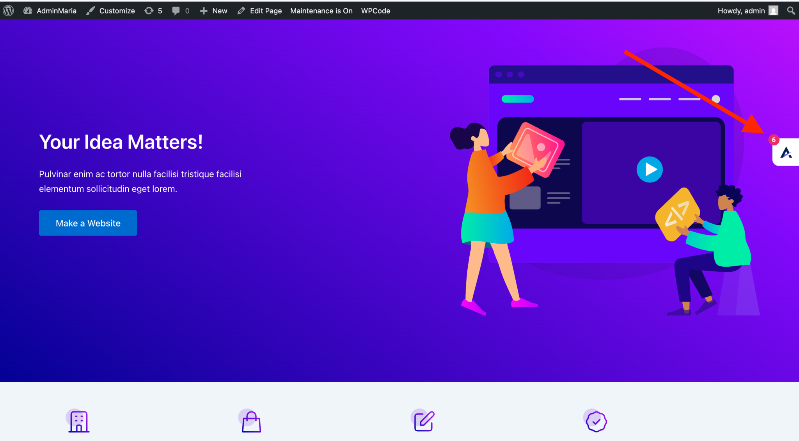The width and height of the screenshot is (799, 441).
Task: Click the search magnifier icon
Action: [x=791, y=11]
